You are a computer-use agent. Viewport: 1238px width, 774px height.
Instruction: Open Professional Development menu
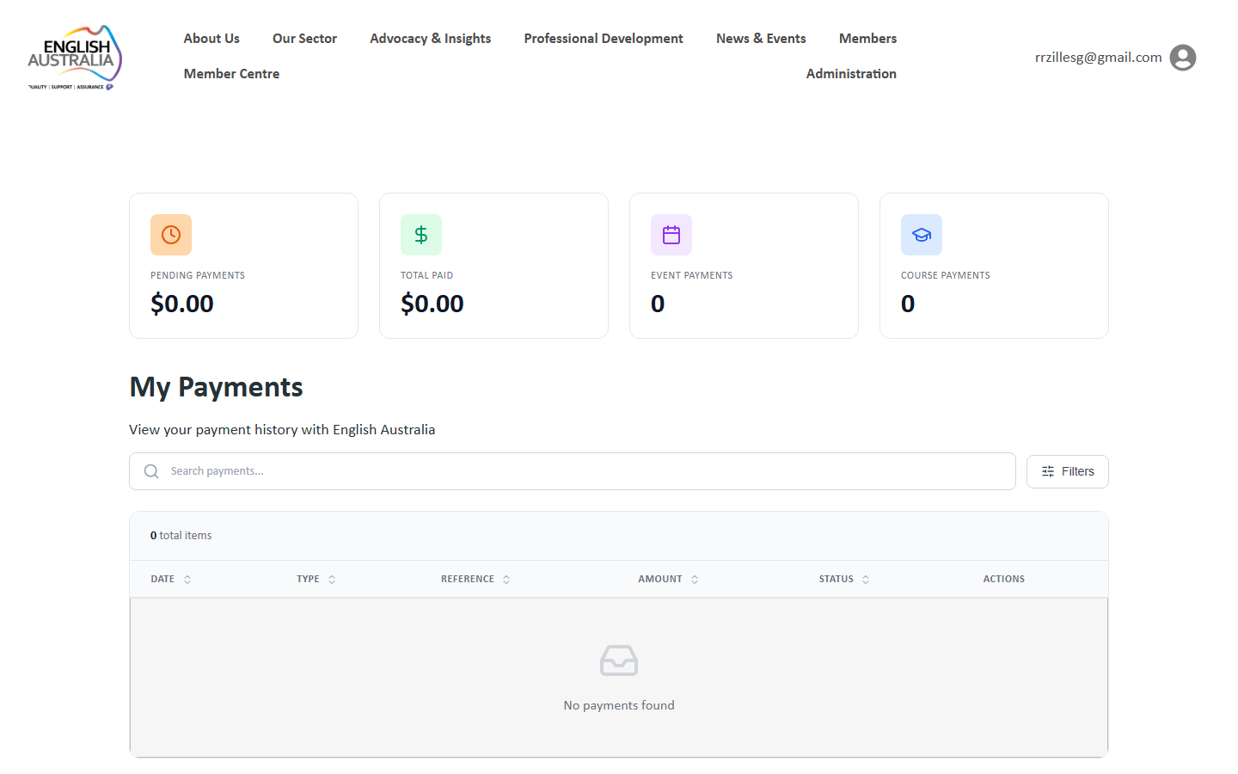[x=604, y=39]
